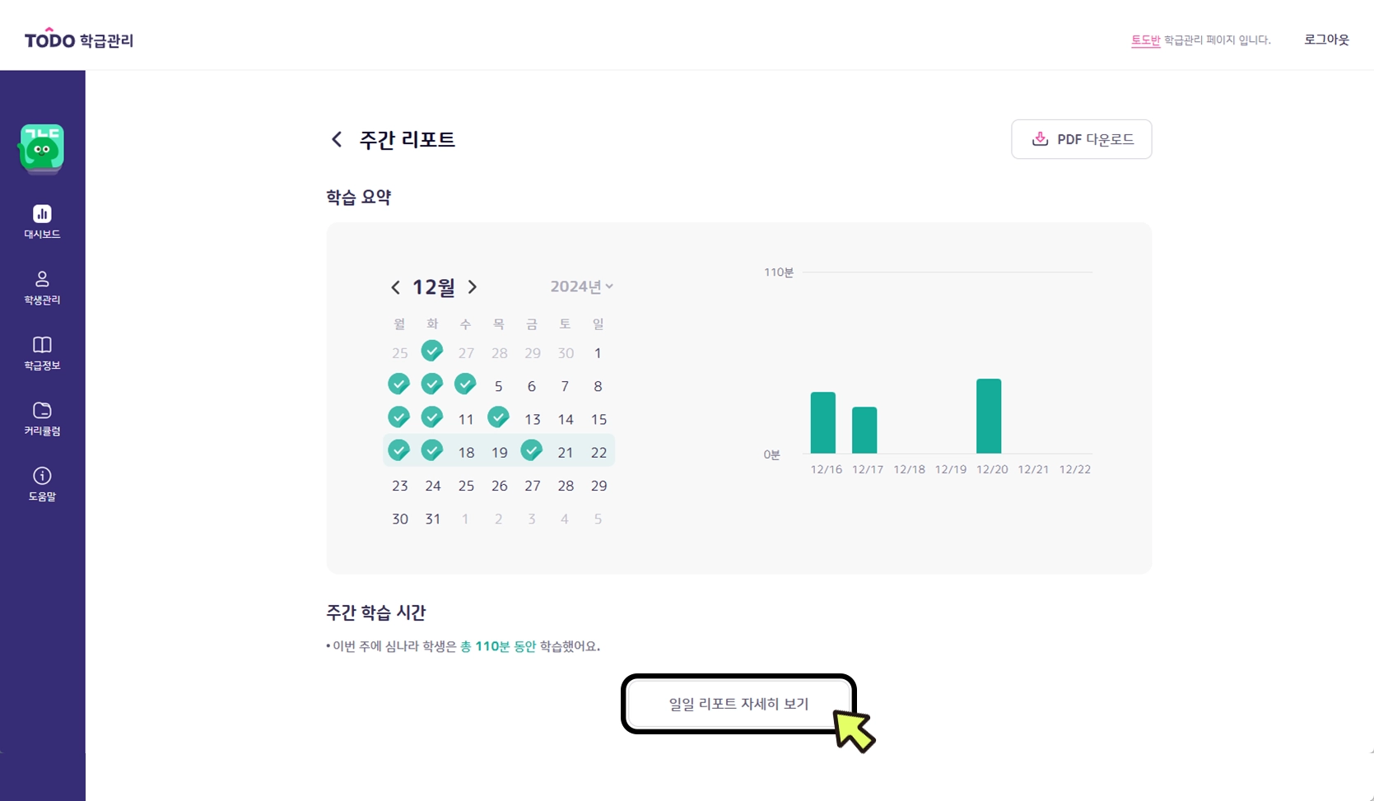Image resolution: width=1374 pixels, height=801 pixels.
Task: Click the 12/20 bar in the chart
Action: tap(989, 417)
